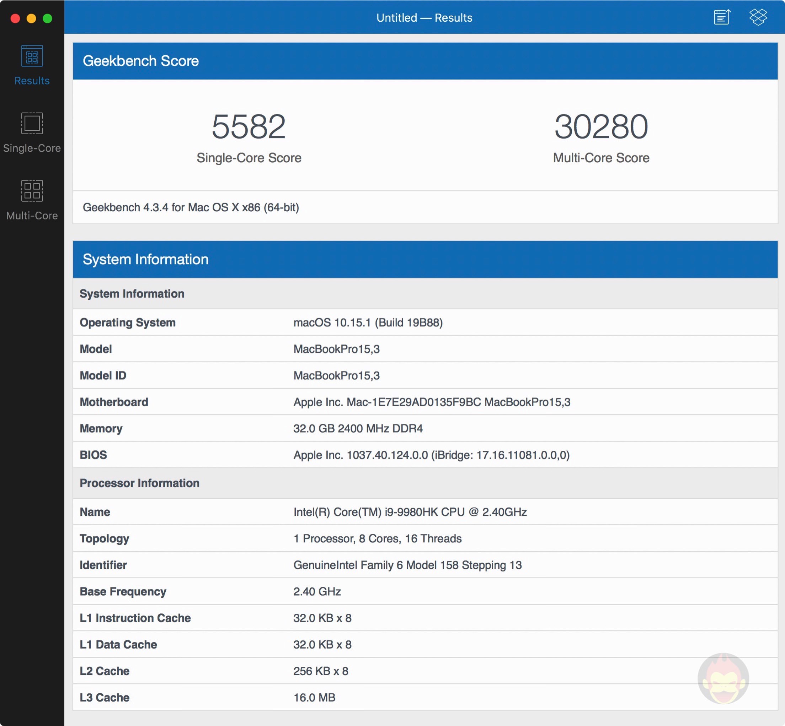Click the green fullscreen window button
The width and height of the screenshot is (785, 726).
[x=48, y=18]
